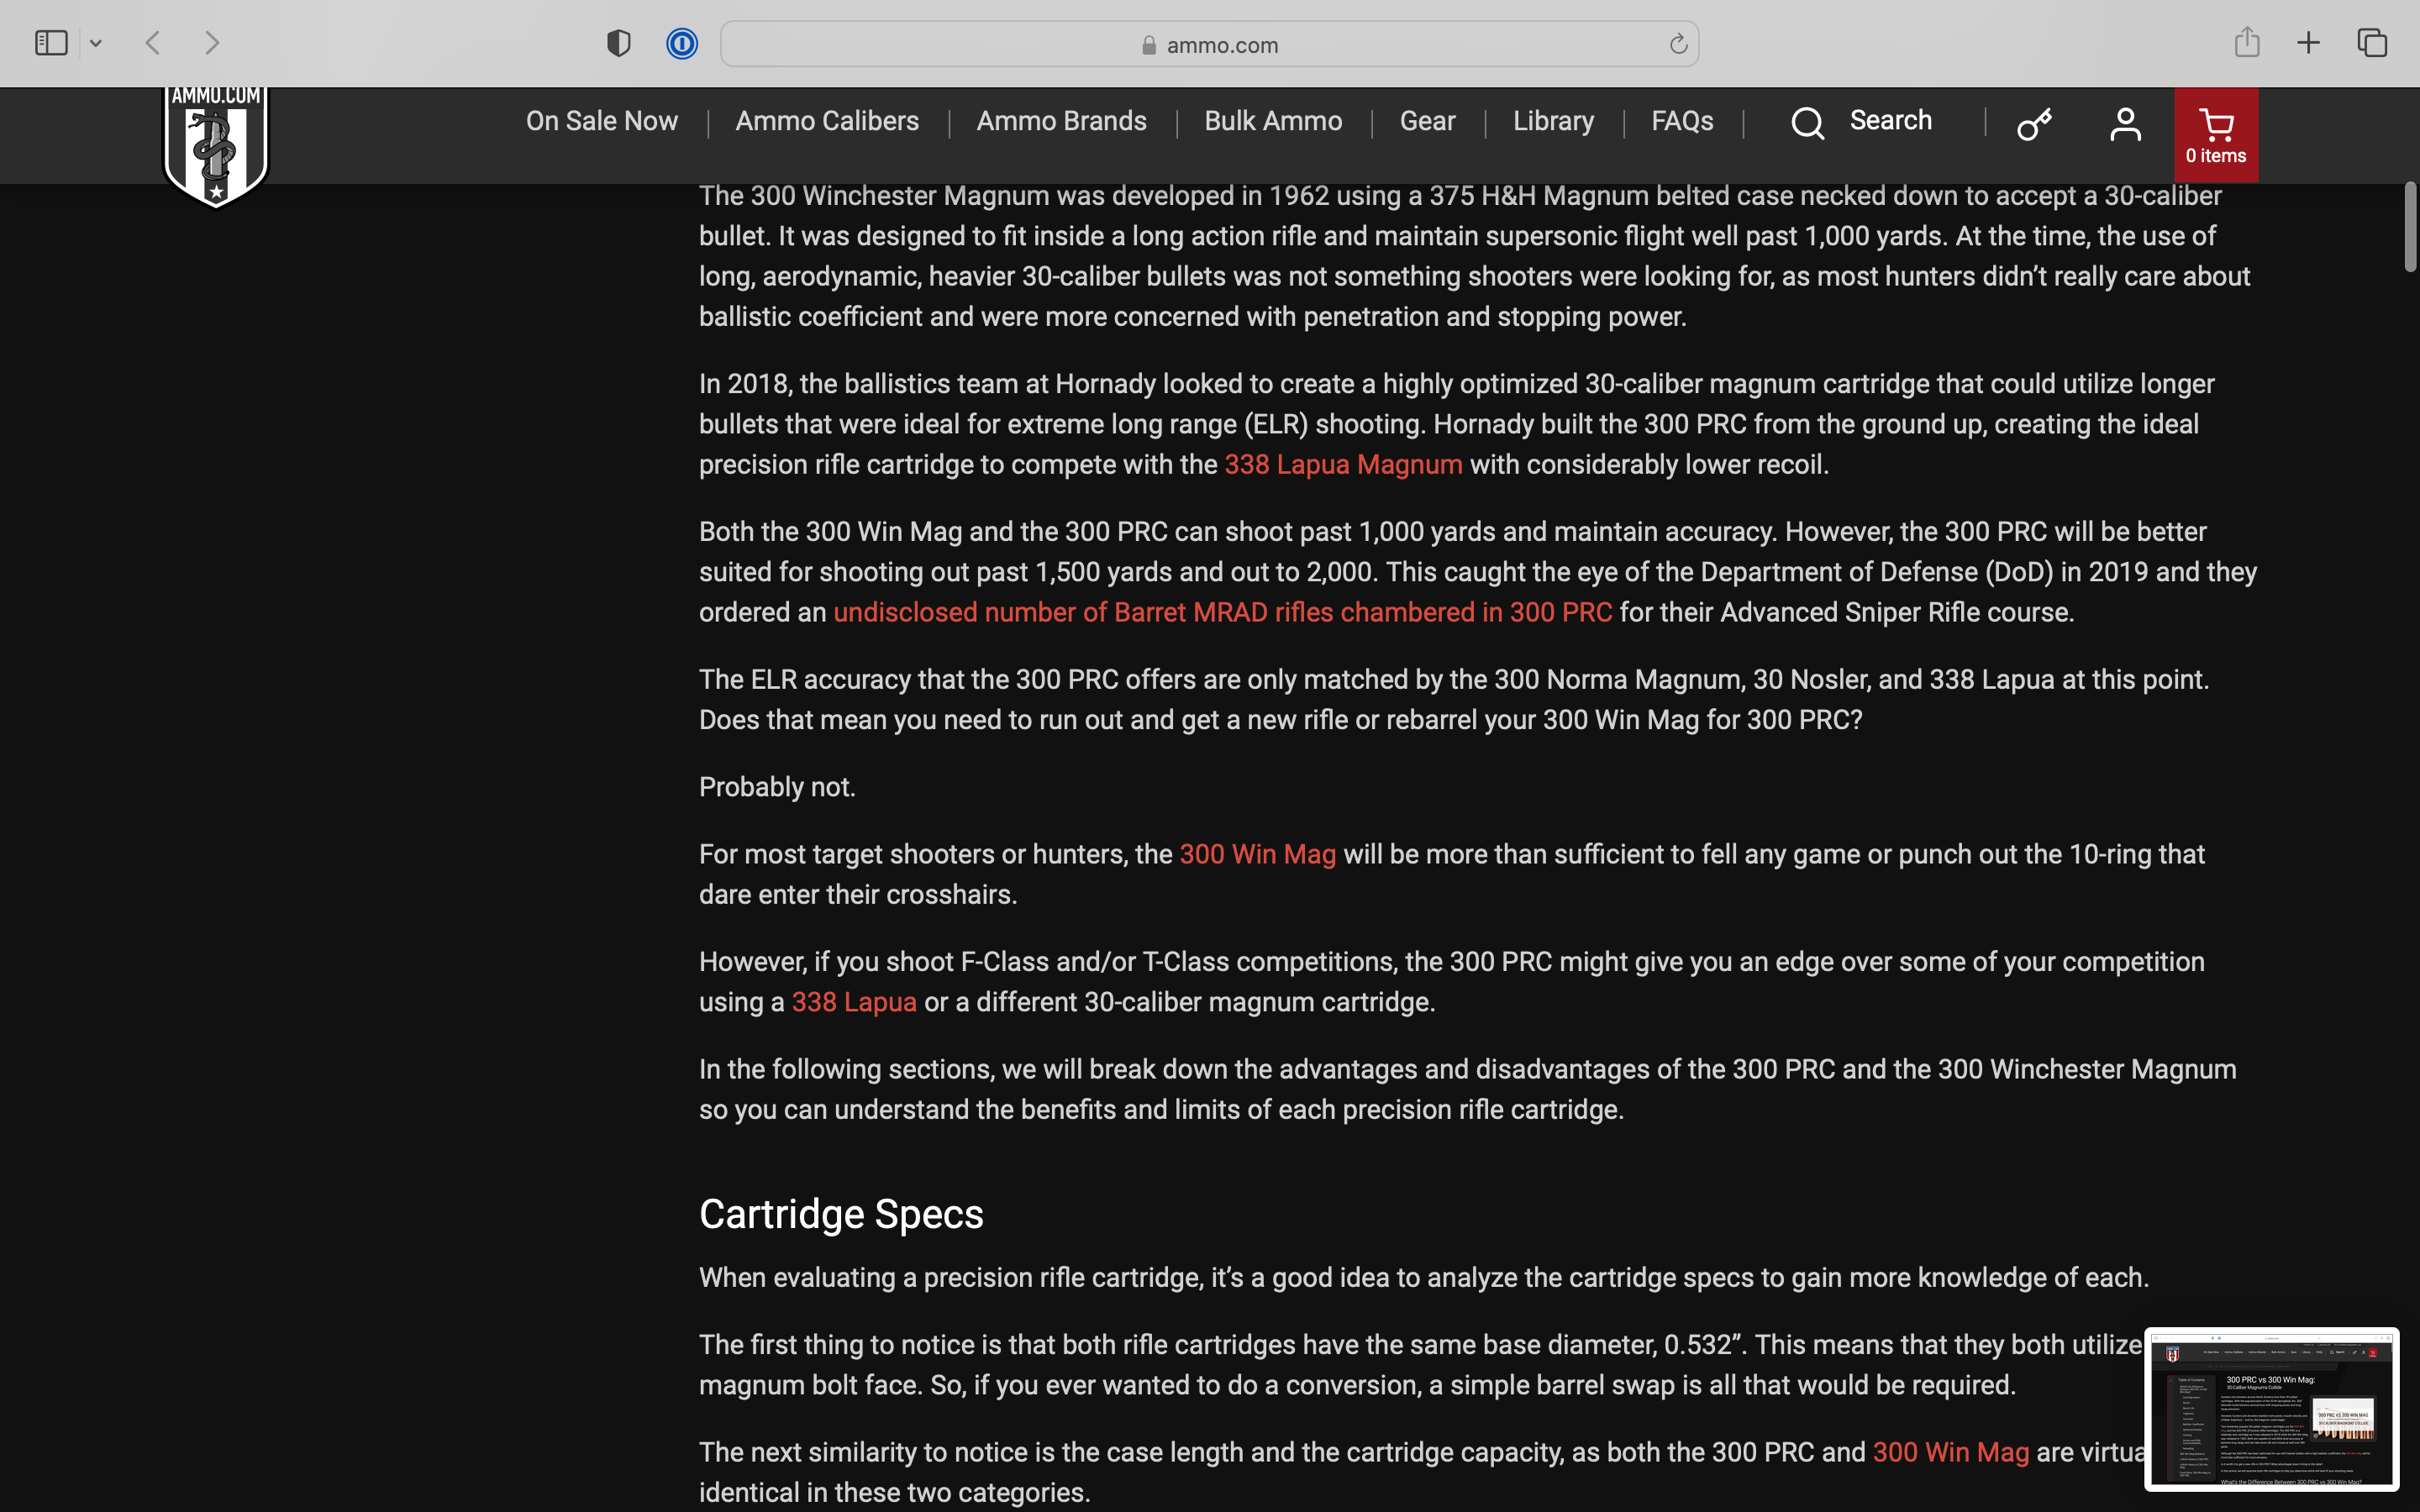The height and width of the screenshot is (1512, 2420).
Task: Open the FAQs menu
Action: point(1682,121)
